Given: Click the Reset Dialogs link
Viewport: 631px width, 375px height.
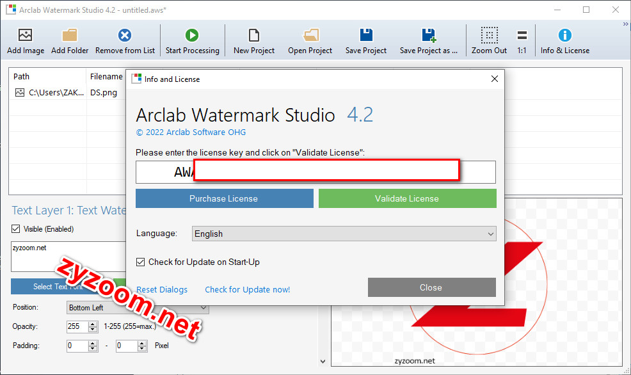Looking at the screenshot, I should coord(162,290).
